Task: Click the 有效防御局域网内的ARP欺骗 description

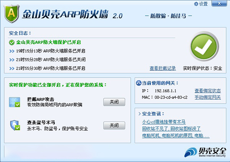Action: [55, 105]
